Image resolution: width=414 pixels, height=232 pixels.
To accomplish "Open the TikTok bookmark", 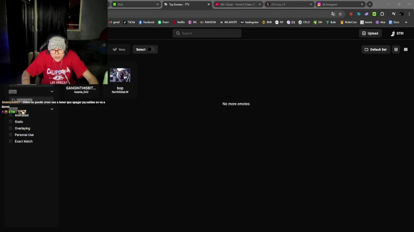I will click(x=129, y=22).
